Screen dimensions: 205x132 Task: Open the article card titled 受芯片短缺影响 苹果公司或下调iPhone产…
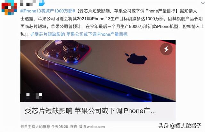click(x=98, y=111)
